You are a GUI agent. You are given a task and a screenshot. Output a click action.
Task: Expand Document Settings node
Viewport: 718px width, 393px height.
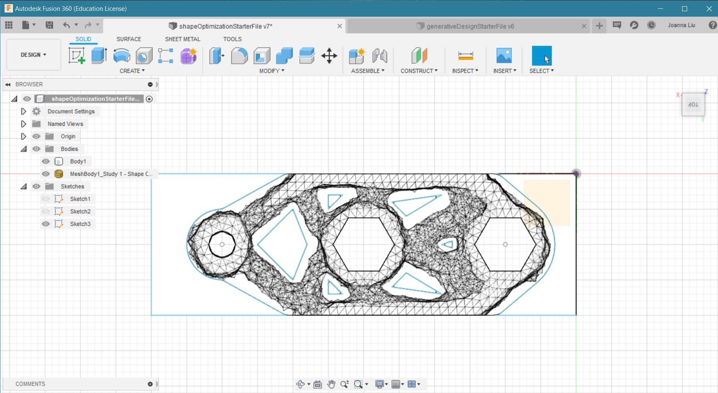click(x=23, y=111)
